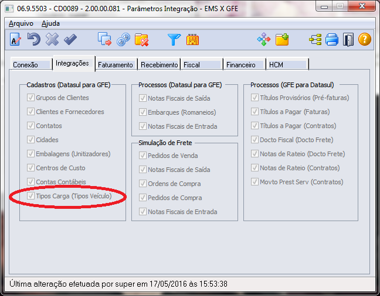Toggle Centros de Custo checkbox

(30, 168)
